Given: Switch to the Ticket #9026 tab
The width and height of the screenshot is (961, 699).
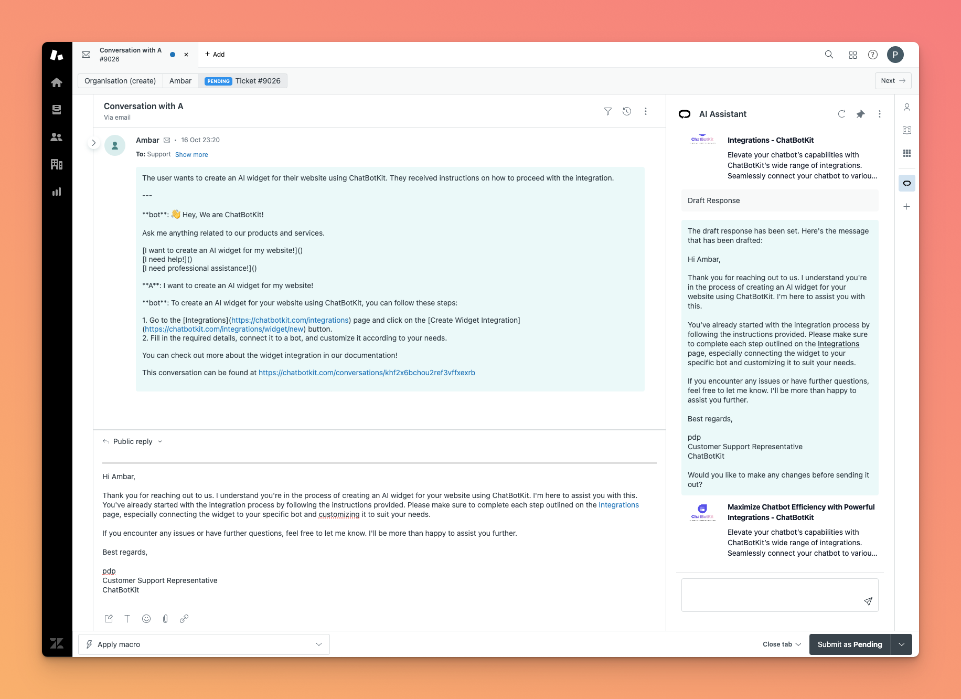Looking at the screenshot, I should coord(243,81).
